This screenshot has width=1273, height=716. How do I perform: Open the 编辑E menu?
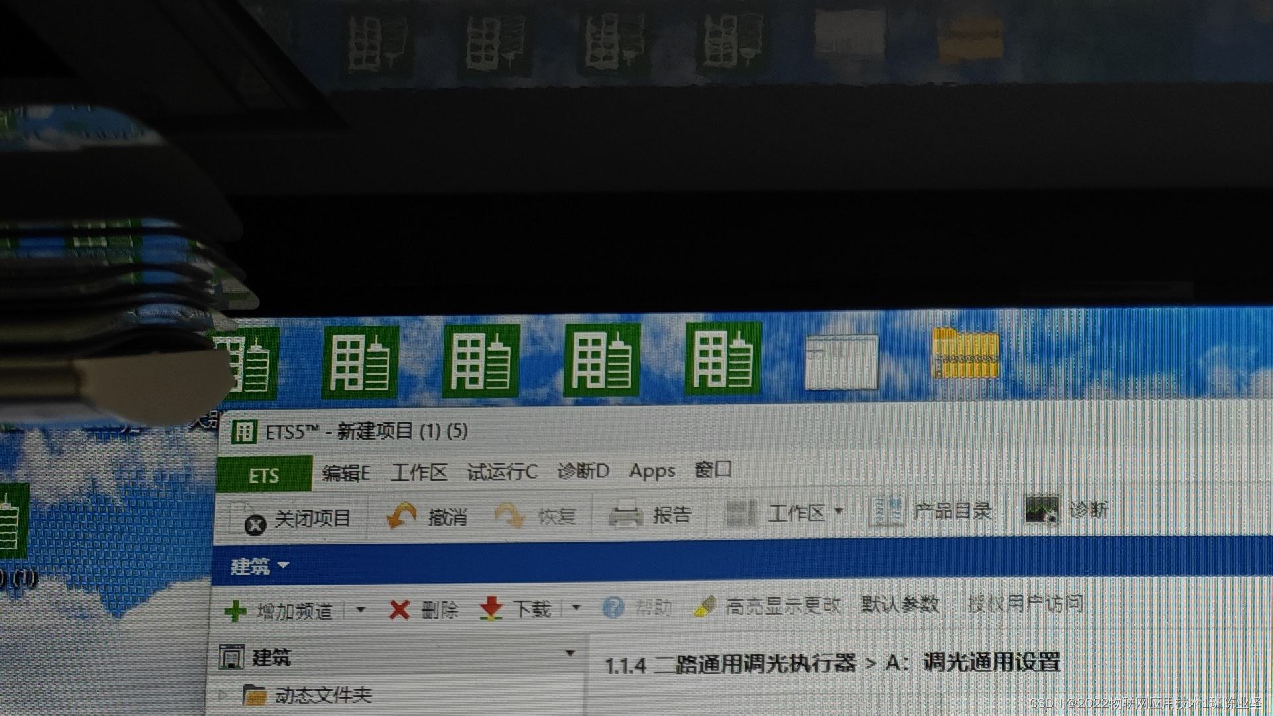(345, 473)
